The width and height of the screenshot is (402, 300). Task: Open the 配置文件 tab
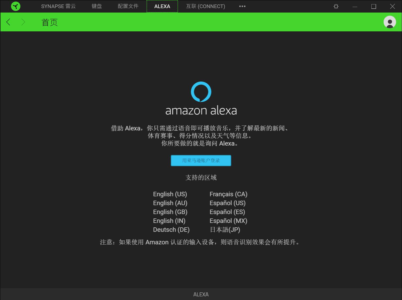pos(128,6)
